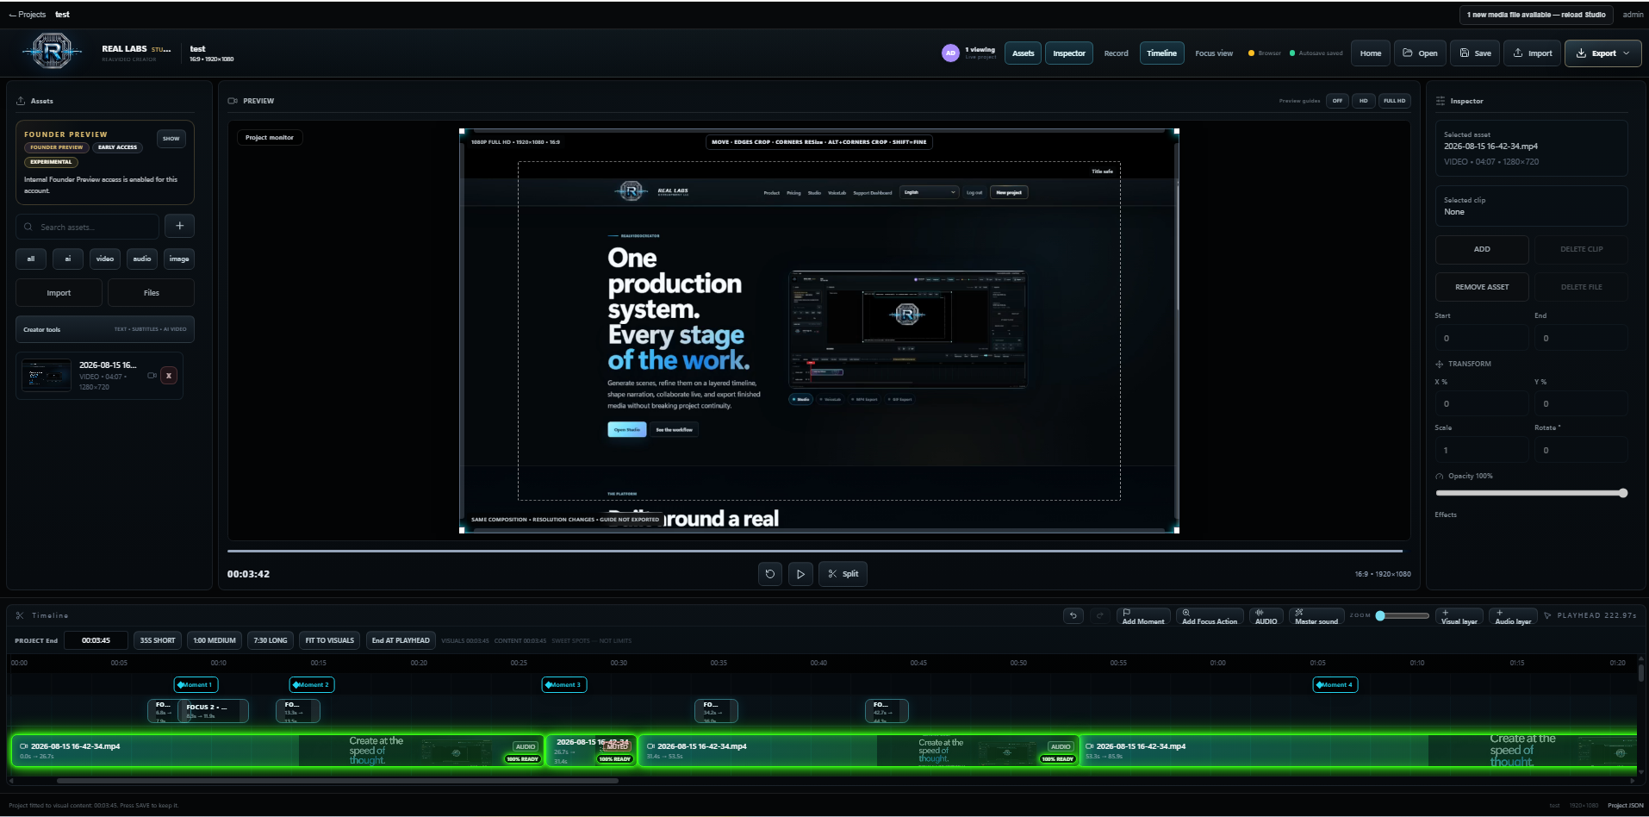The image size is (1649, 817).
Task: Set preview guides to HD
Action: 1363,101
